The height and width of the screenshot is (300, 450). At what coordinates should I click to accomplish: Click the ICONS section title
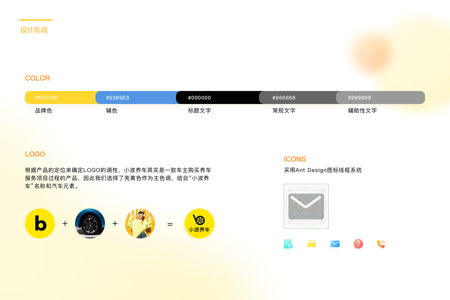pos(294,159)
